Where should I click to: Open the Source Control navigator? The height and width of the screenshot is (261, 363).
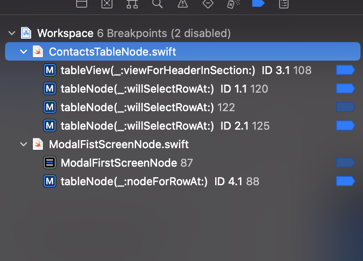[107, 5]
